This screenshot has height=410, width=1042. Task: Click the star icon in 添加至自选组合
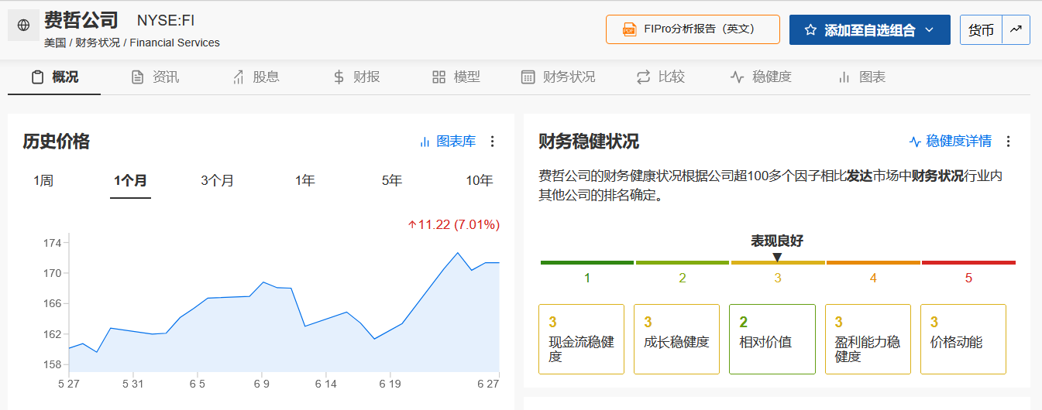coord(810,30)
